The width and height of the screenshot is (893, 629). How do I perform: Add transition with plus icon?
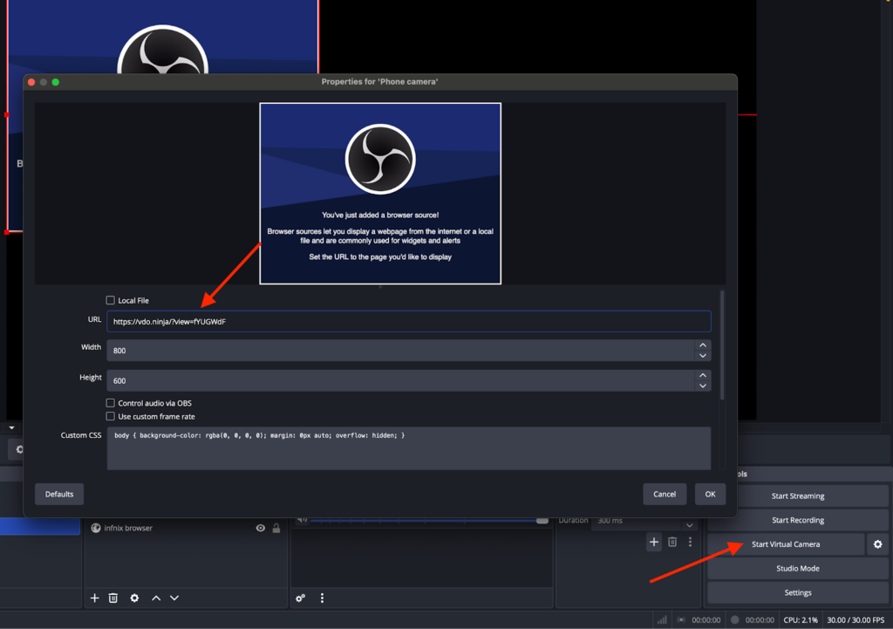[x=654, y=543]
